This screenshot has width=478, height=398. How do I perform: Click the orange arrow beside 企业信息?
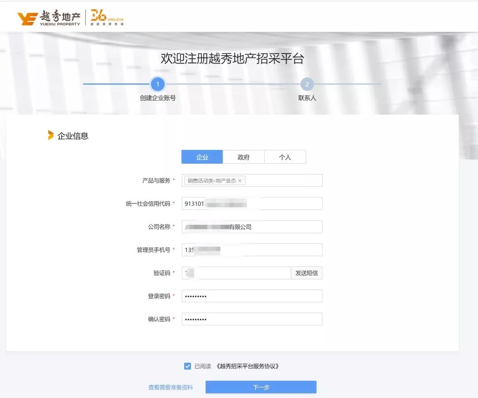(50, 135)
